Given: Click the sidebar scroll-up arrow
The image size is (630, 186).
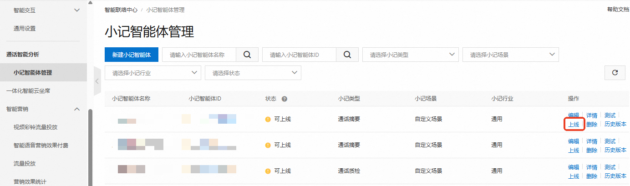Looking at the screenshot, I should [90, 3].
